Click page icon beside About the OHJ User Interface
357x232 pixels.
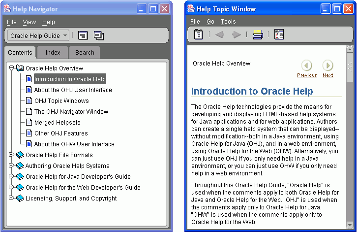click(29, 90)
